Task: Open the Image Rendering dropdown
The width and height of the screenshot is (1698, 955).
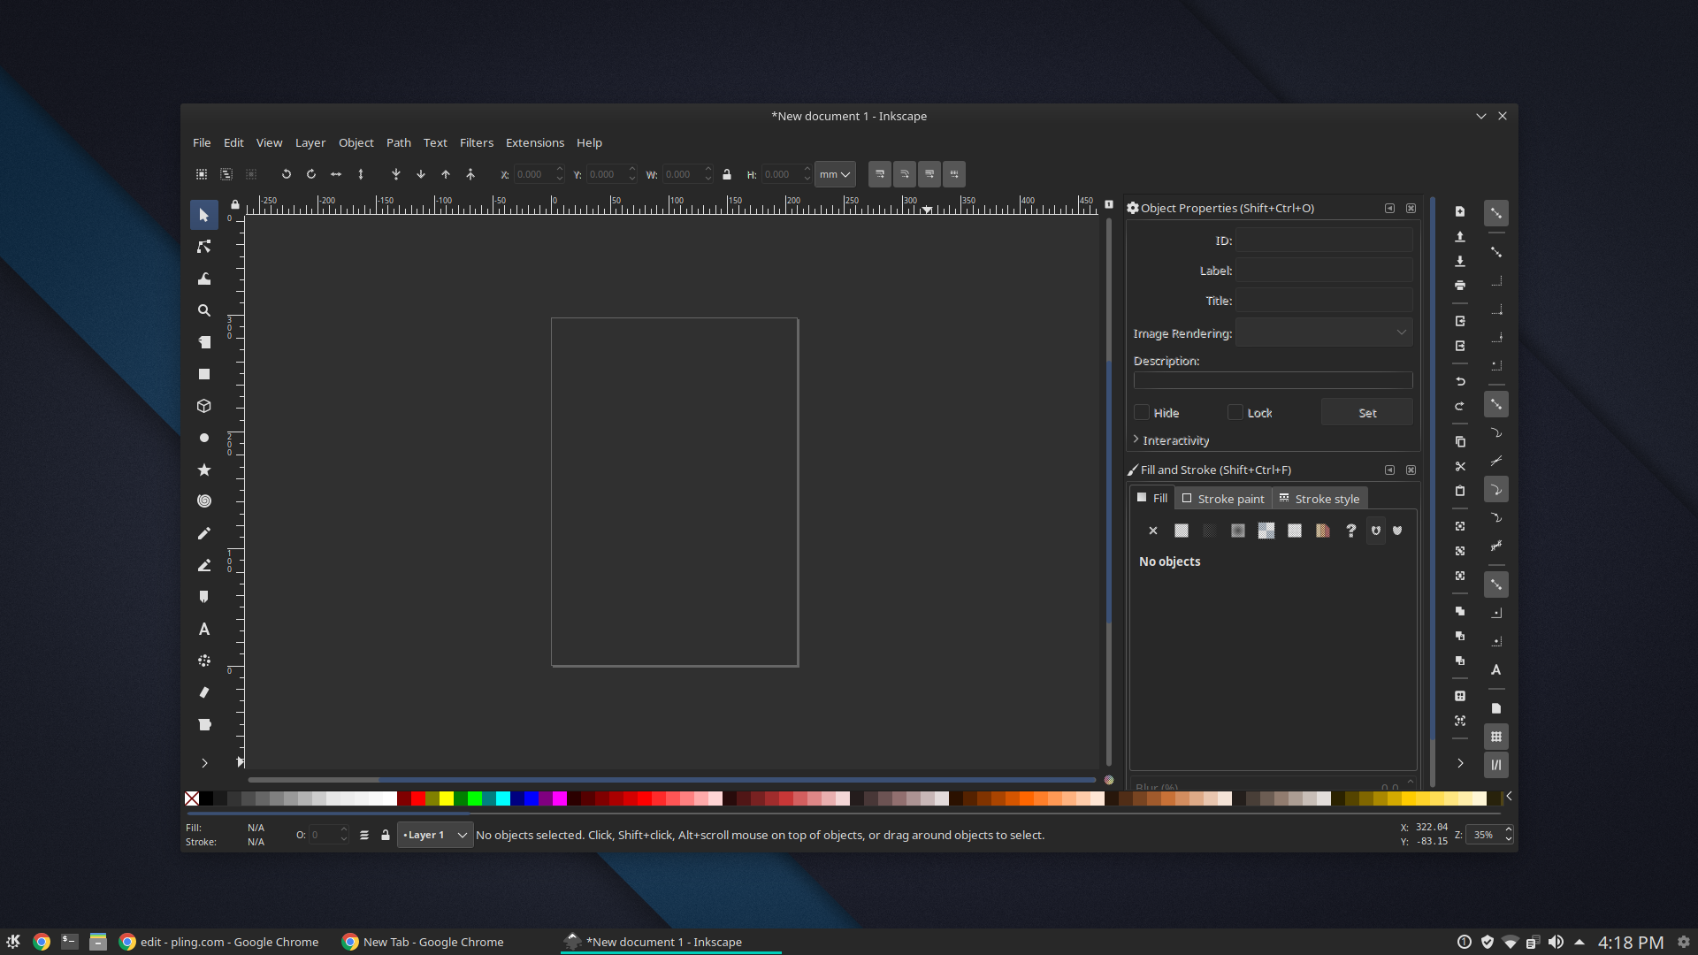Action: click(1324, 332)
